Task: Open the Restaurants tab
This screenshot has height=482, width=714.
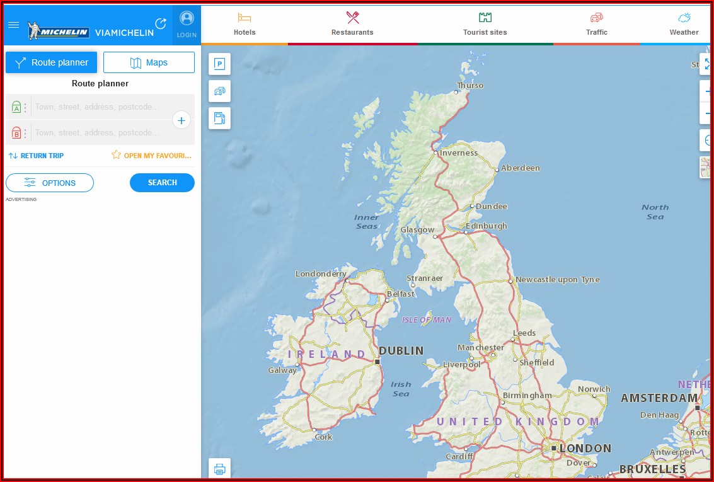Action: [x=352, y=24]
